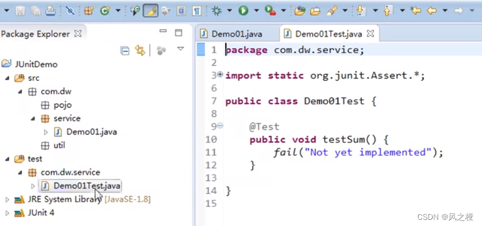Open dropdown beside New Java Class icon
Image resolution: width=482 pixels, height=226 pixels.
118,11
